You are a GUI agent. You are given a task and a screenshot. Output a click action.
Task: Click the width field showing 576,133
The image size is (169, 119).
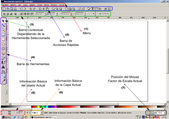point(66,14)
